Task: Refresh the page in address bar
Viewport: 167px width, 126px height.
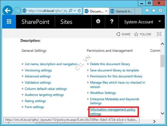Action: tap(79, 11)
